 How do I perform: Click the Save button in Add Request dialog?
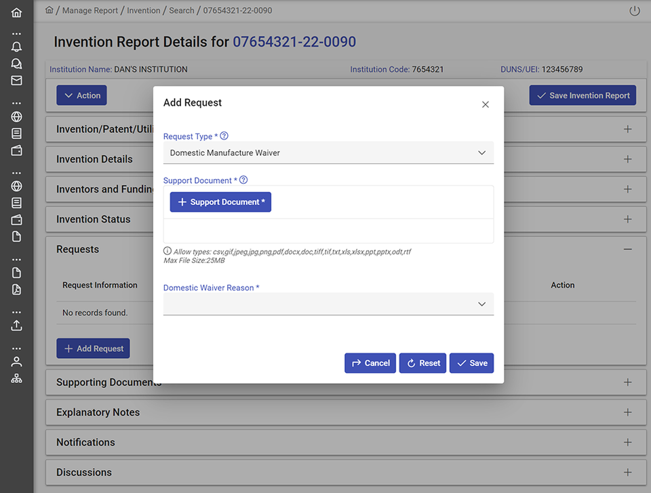pyautogui.click(x=471, y=363)
